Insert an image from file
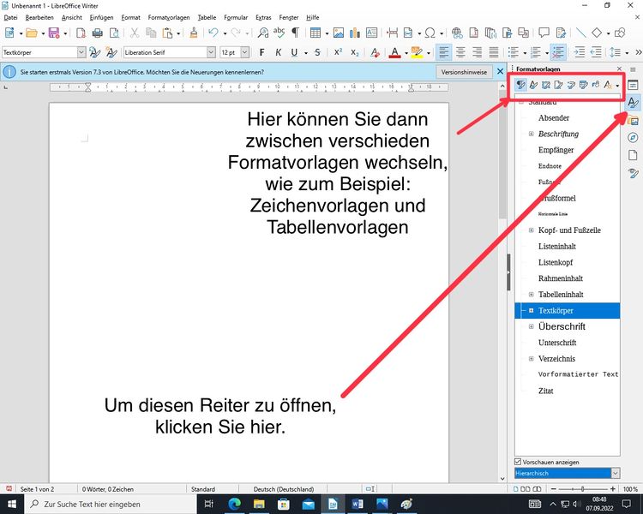 click(339, 33)
